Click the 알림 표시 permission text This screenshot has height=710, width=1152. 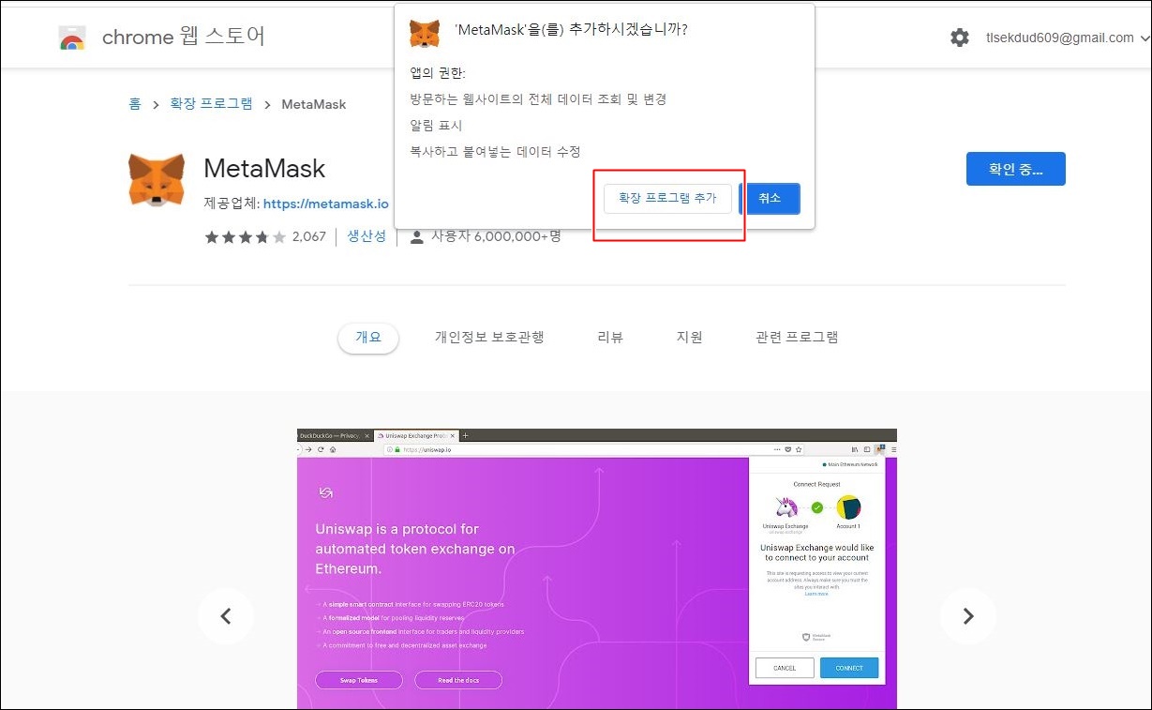(x=436, y=126)
